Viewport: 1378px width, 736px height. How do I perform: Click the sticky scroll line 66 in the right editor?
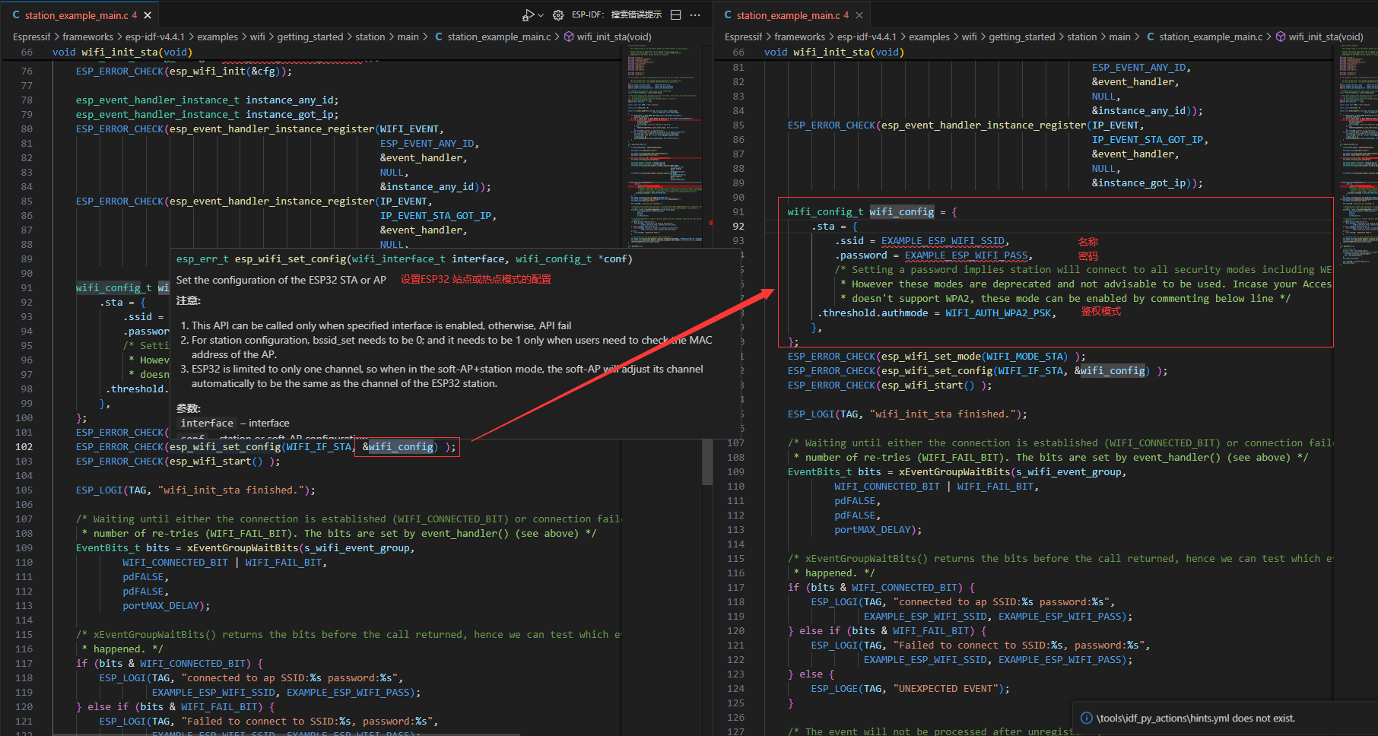[1024, 52]
